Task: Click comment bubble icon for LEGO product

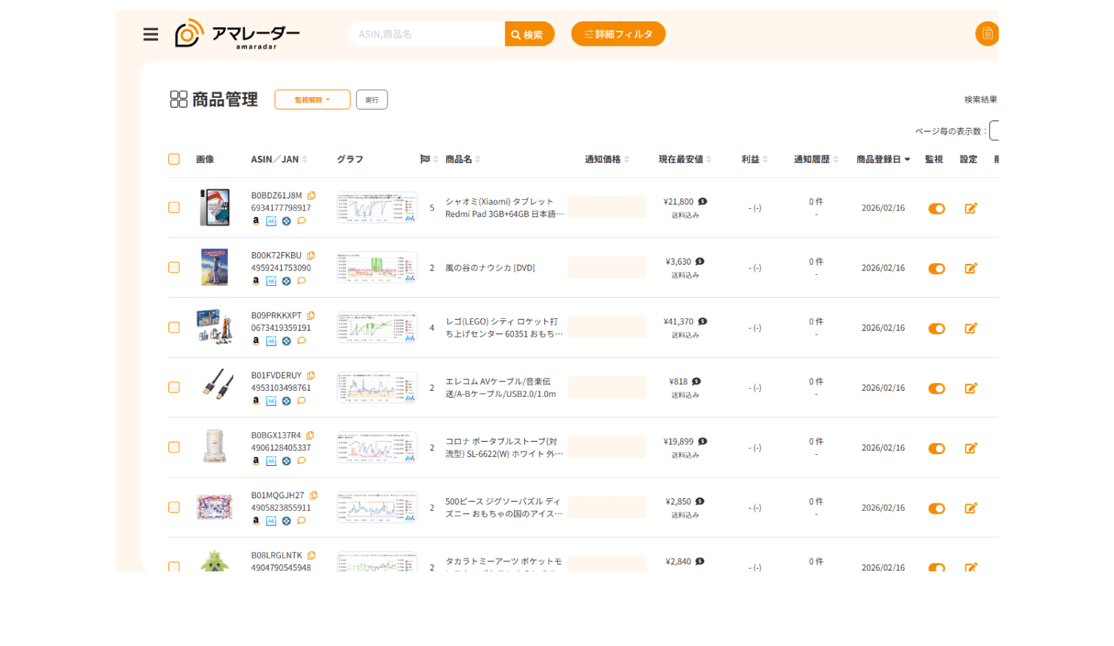Action: click(301, 341)
